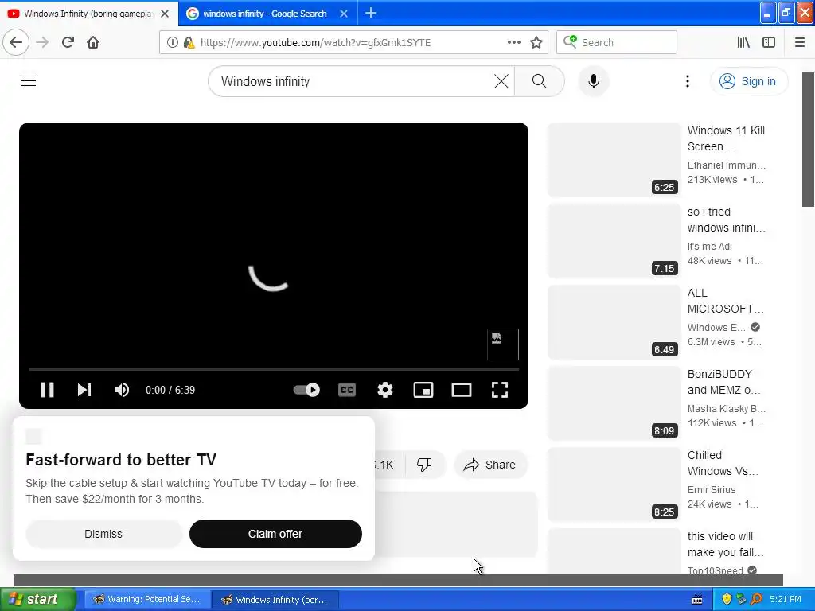Click the Sign in button
This screenshot has height=611, width=815.
(749, 81)
